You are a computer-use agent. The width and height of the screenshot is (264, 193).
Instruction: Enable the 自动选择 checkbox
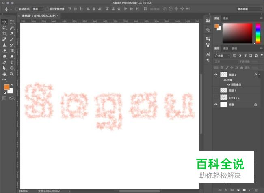(17, 9)
